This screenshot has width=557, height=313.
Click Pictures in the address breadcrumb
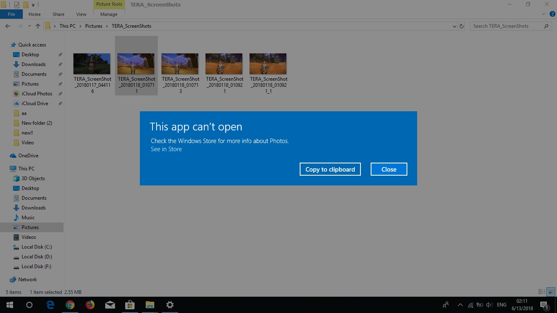94,26
